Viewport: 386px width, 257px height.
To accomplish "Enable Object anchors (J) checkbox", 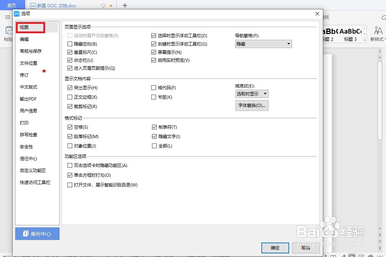I will (x=70, y=146).
